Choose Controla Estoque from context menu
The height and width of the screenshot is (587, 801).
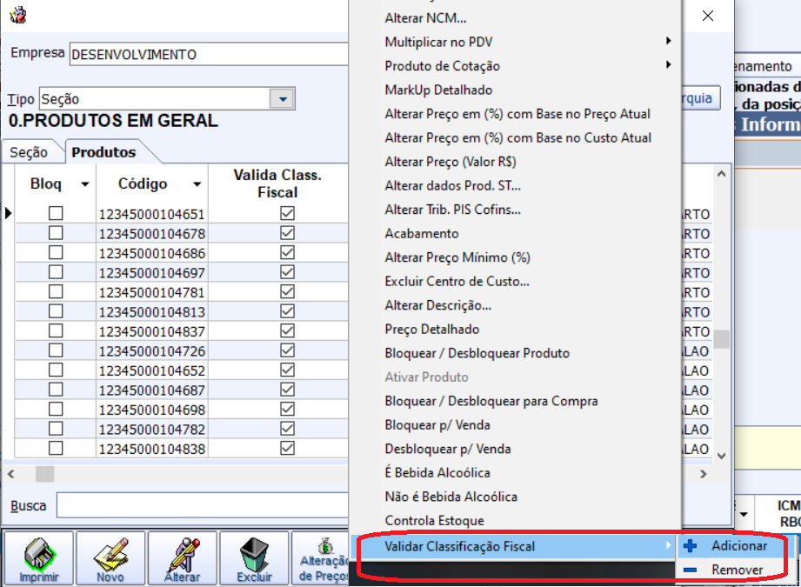click(x=434, y=521)
